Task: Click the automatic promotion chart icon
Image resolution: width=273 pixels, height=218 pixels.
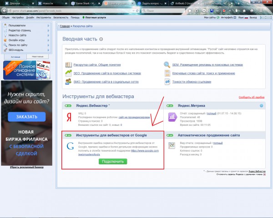Action: coord(172,145)
